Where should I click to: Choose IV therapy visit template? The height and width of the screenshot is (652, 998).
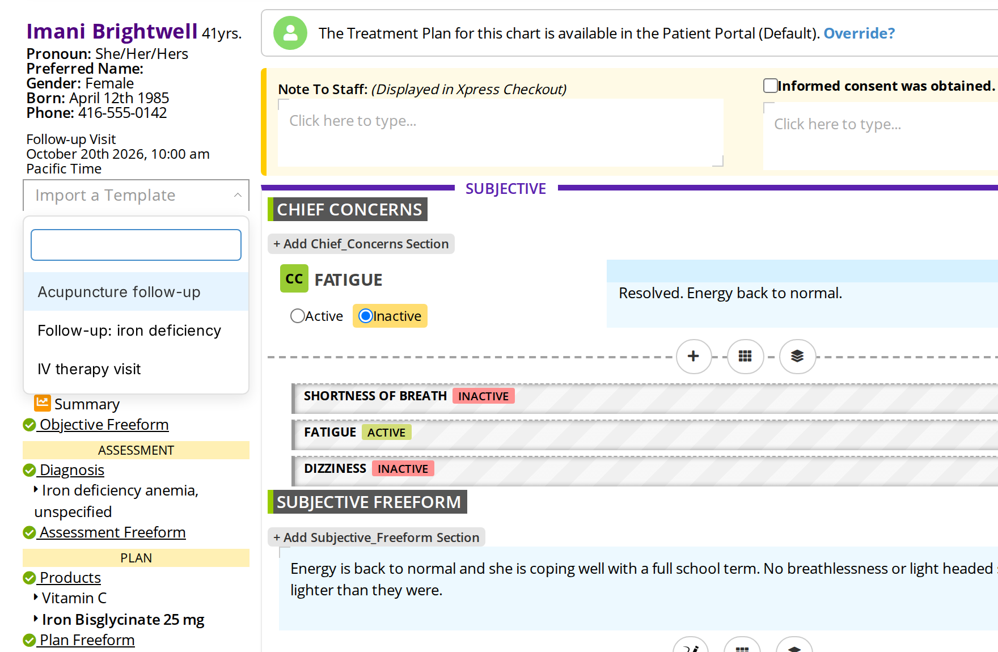click(x=136, y=369)
